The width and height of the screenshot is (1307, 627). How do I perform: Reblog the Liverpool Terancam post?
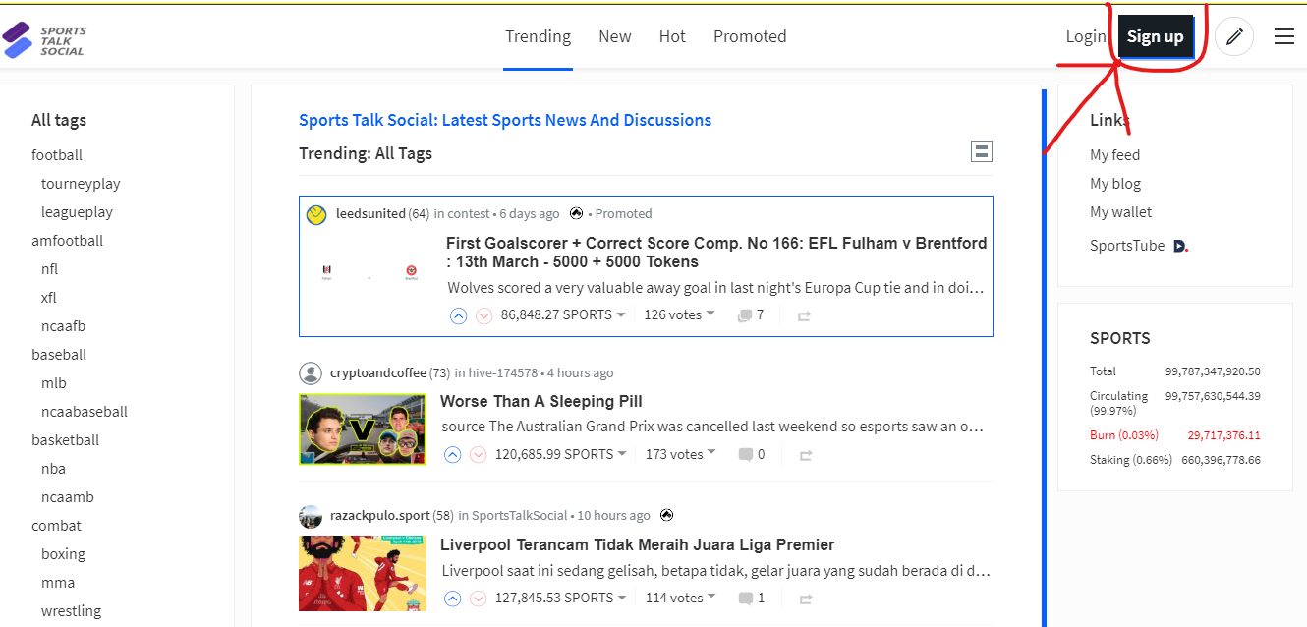point(805,599)
